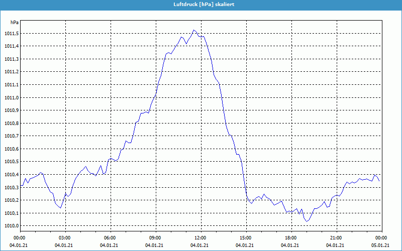Click the 18:00 time axis label
Image resolution: width=402 pixels, height=251 pixels.
291,238
